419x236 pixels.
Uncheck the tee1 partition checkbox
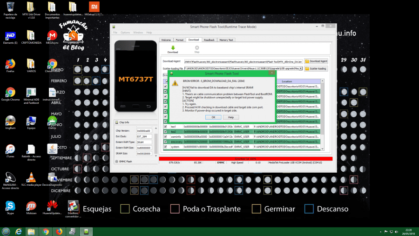coord(165,127)
